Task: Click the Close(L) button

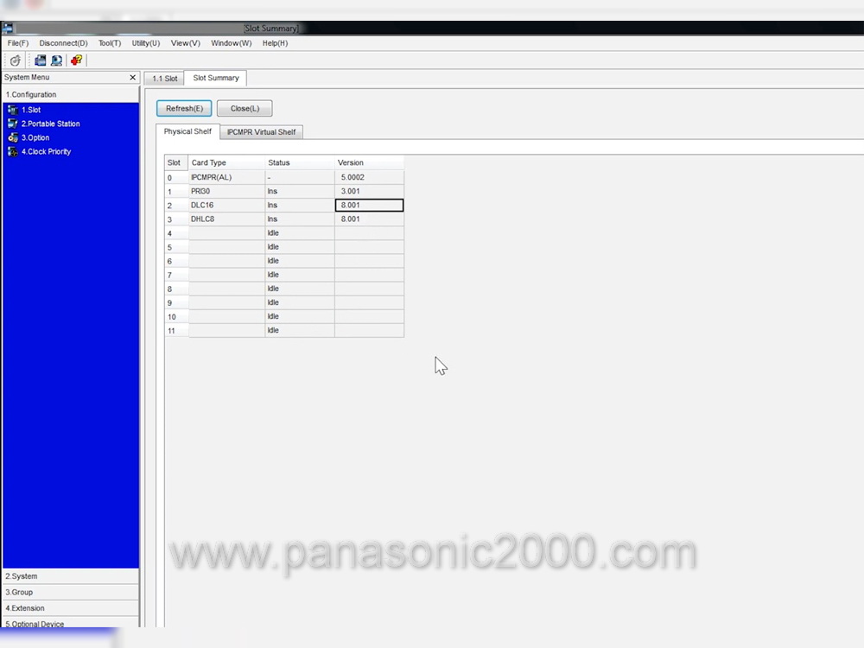Action: pyautogui.click(x=245, y=109)
